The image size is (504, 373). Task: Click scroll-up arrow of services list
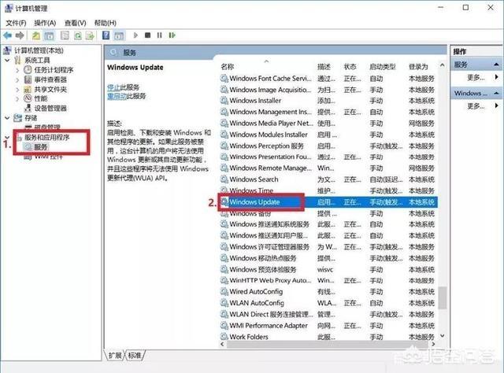pos(443,65)
